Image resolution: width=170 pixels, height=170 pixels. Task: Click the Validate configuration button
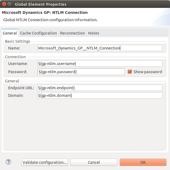click(x=45, y=162)
